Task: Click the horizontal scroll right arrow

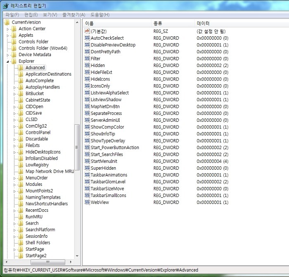Action: (x=71, y=262)
